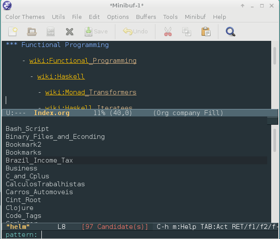This screenshot has height=239, width=280.
Task: Select Clojure candidate
Action: click(x=19, y=208)
